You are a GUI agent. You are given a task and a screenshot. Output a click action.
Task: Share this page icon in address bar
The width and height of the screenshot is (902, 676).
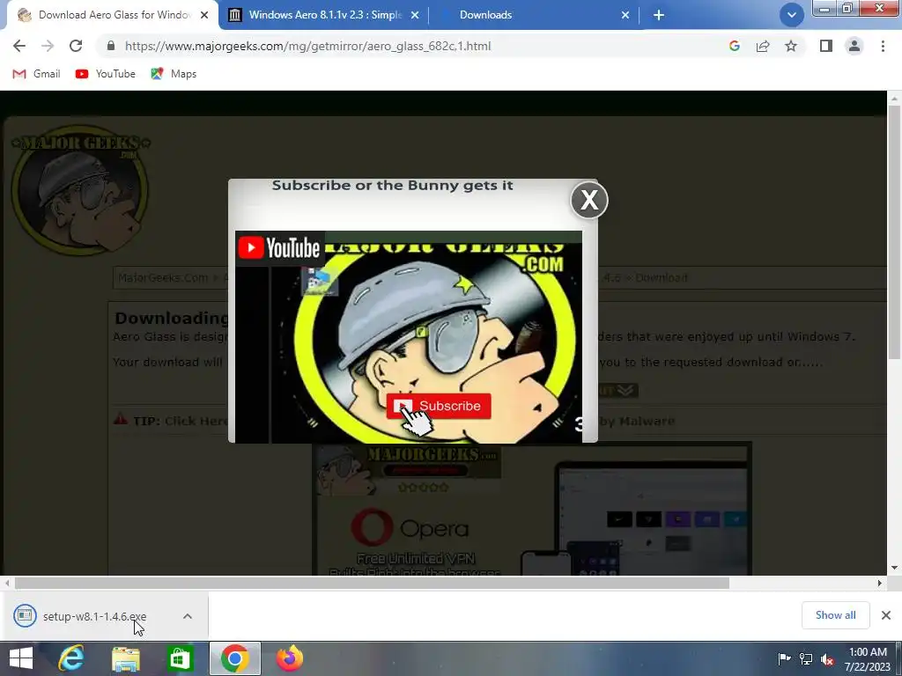(x=763, y=46)
